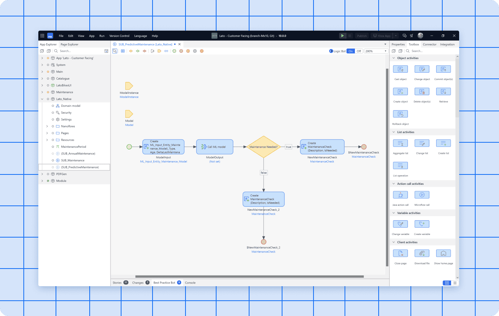Click the green Run locally play button
The width and height of the screenshot is (499, 316).
342,36
